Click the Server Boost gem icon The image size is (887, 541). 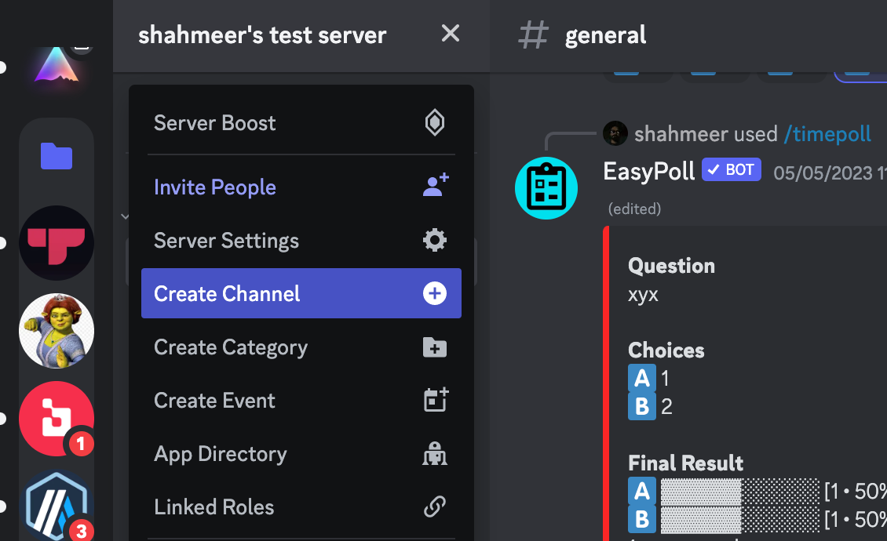coord(434,122)
